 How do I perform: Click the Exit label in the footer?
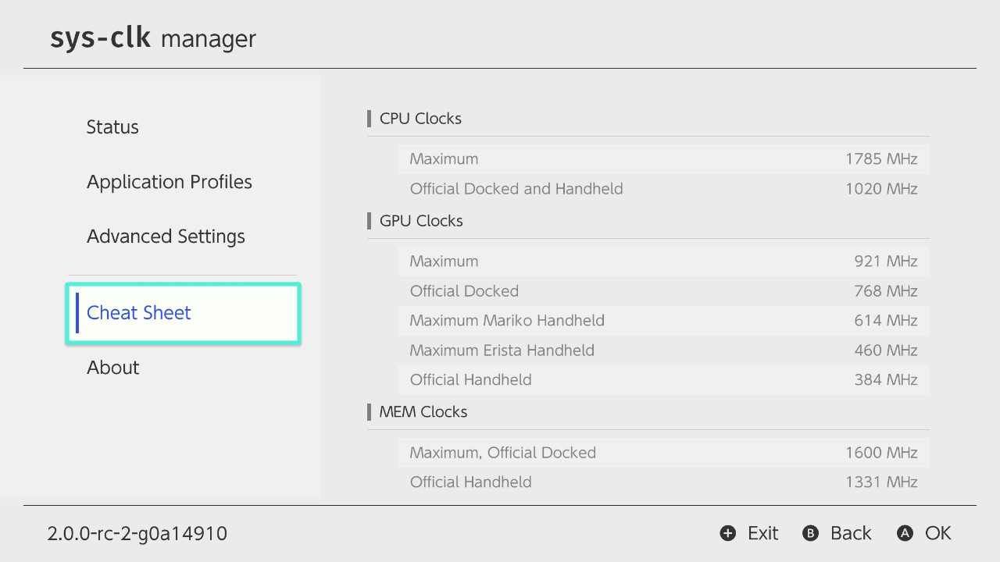762,533
